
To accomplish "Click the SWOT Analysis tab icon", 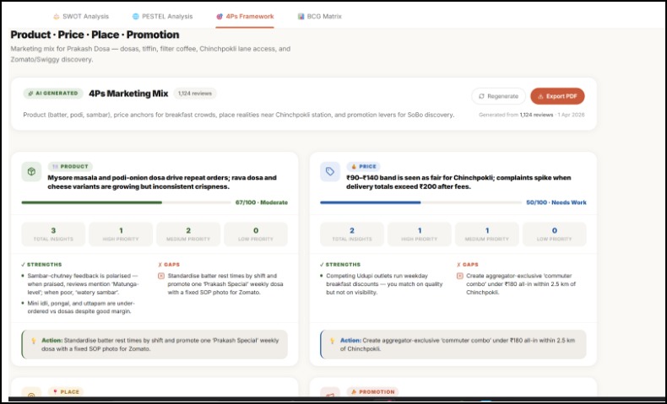I will pos(57,17).
